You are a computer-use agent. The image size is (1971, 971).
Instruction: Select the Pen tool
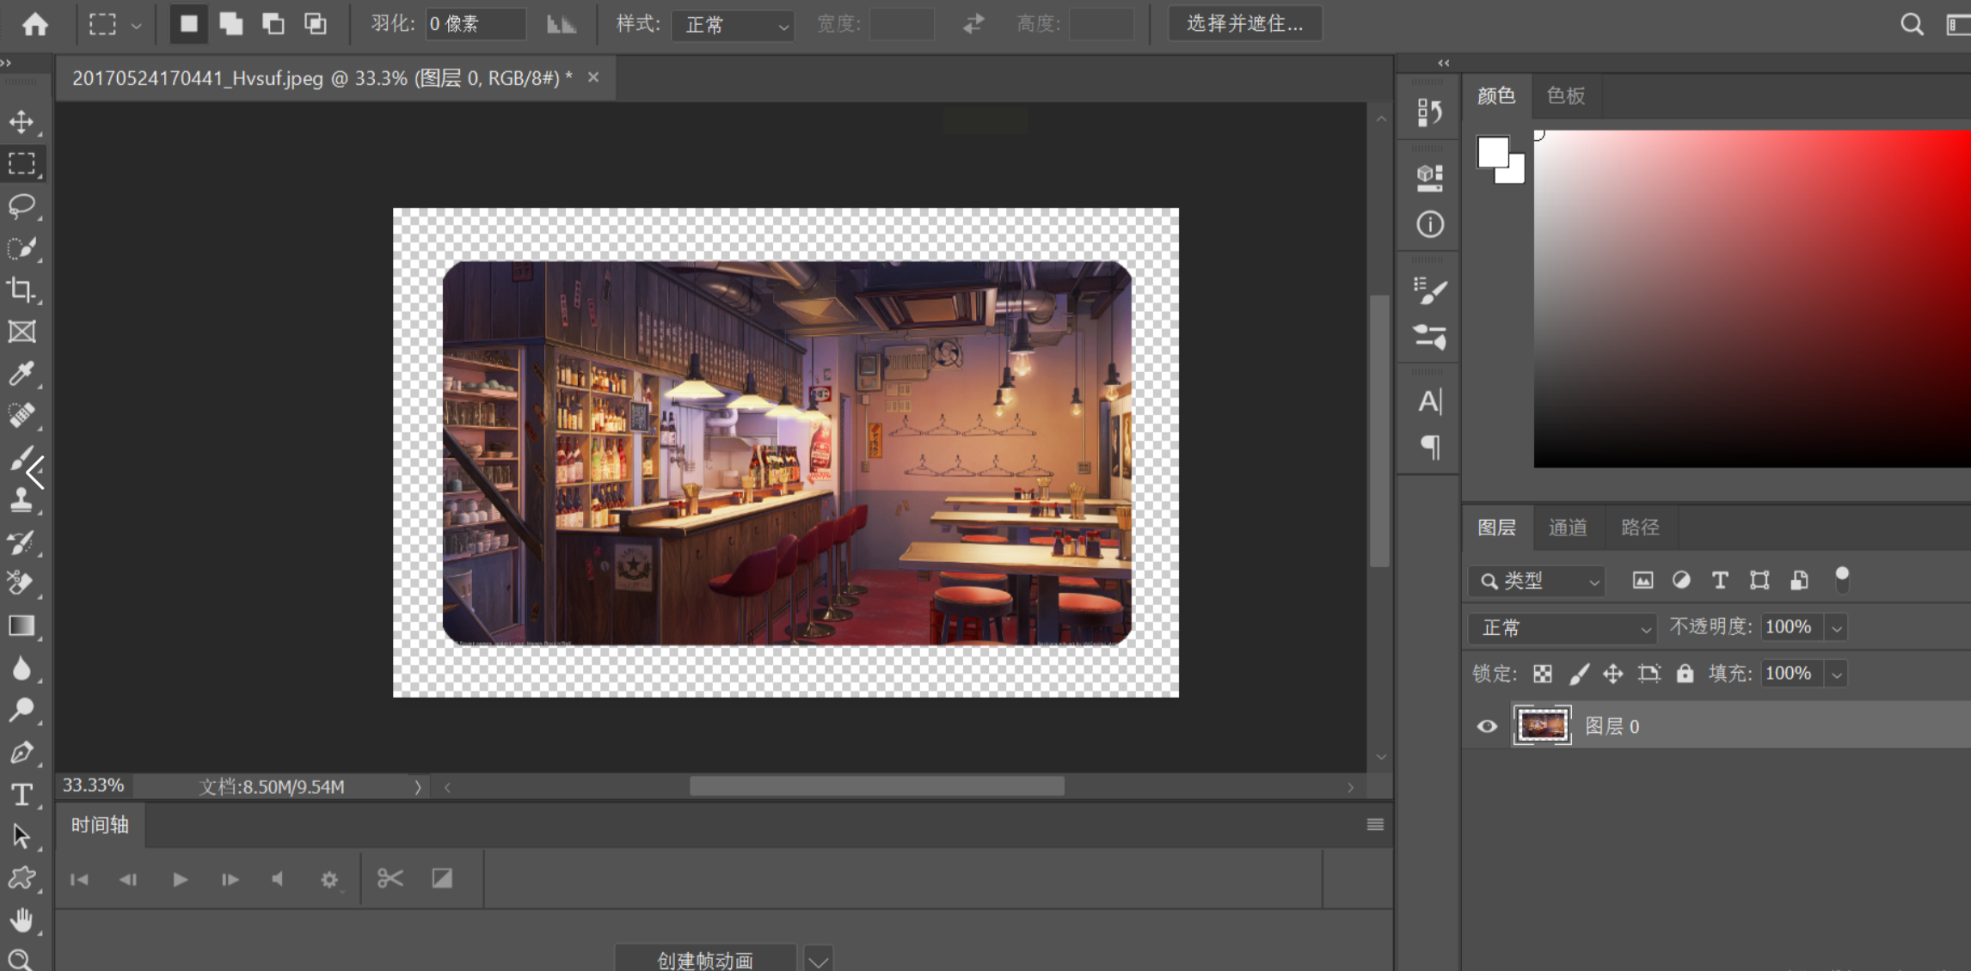click(21, 753)
